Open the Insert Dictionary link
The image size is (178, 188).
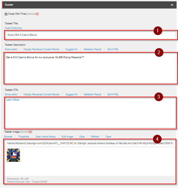[x=14, y=28]
